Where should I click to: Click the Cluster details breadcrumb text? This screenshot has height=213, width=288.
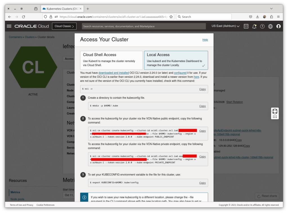(x=46, y=37)
